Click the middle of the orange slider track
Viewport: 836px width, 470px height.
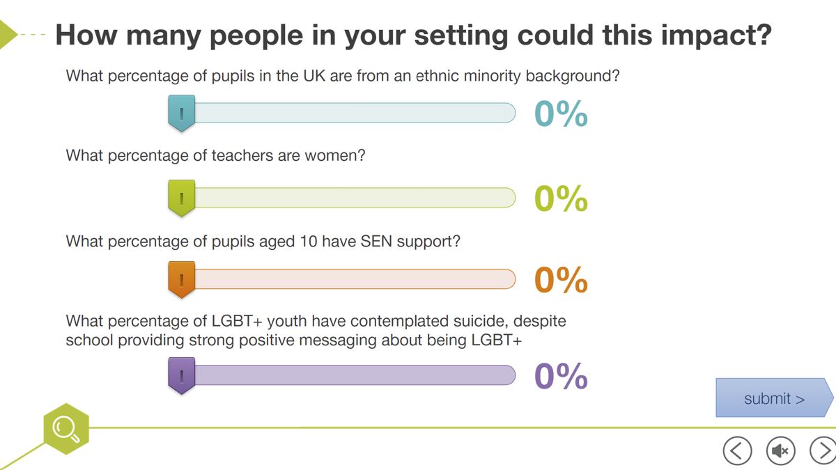[x=355, y=279]
